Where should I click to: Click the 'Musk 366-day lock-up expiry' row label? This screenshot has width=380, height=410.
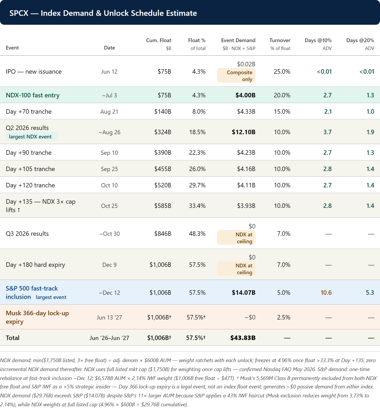37,317
